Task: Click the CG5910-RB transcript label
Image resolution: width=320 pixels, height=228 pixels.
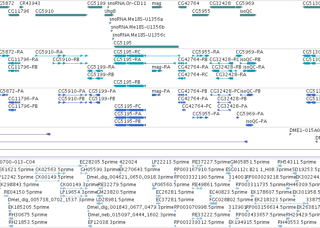Action: (66, 60)
